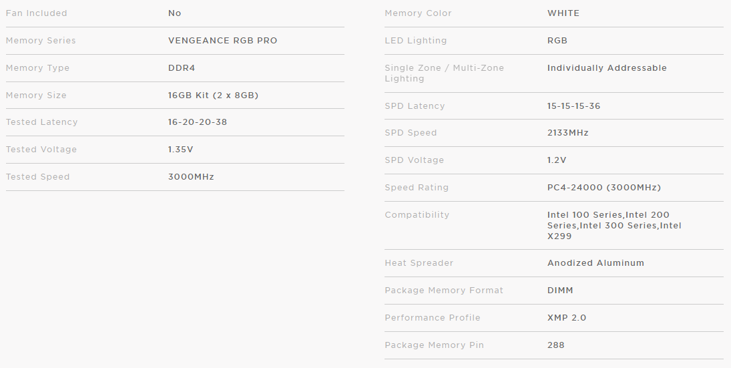Screen dimensions: 731x368
Task: Click the Compatibility label
Action: (x=417, y=215)
